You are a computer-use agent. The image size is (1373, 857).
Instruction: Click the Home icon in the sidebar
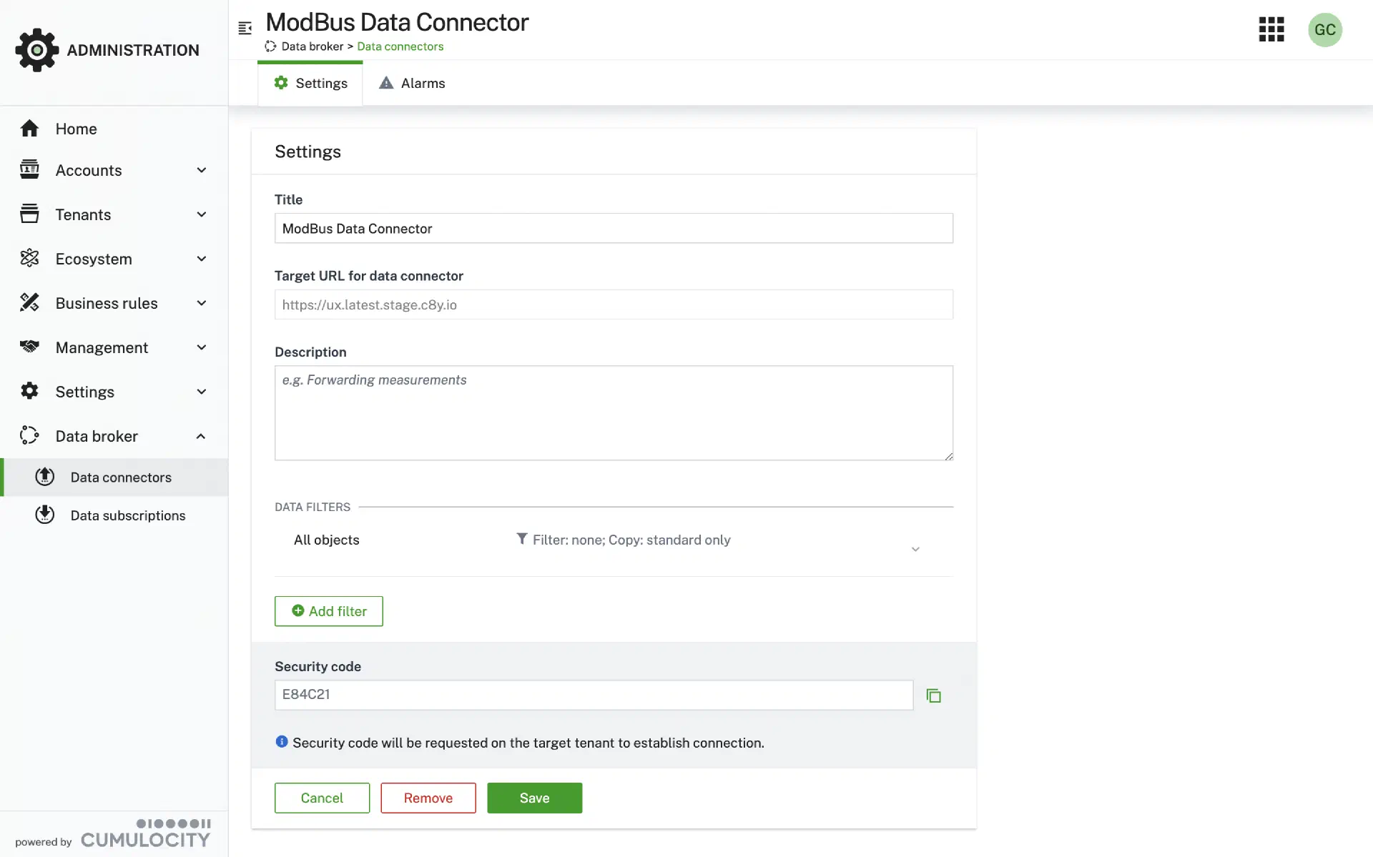(29, 129)
